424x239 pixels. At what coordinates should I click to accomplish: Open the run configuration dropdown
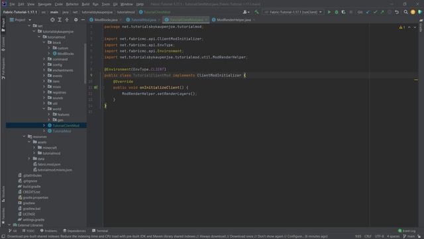pos(293,12)
